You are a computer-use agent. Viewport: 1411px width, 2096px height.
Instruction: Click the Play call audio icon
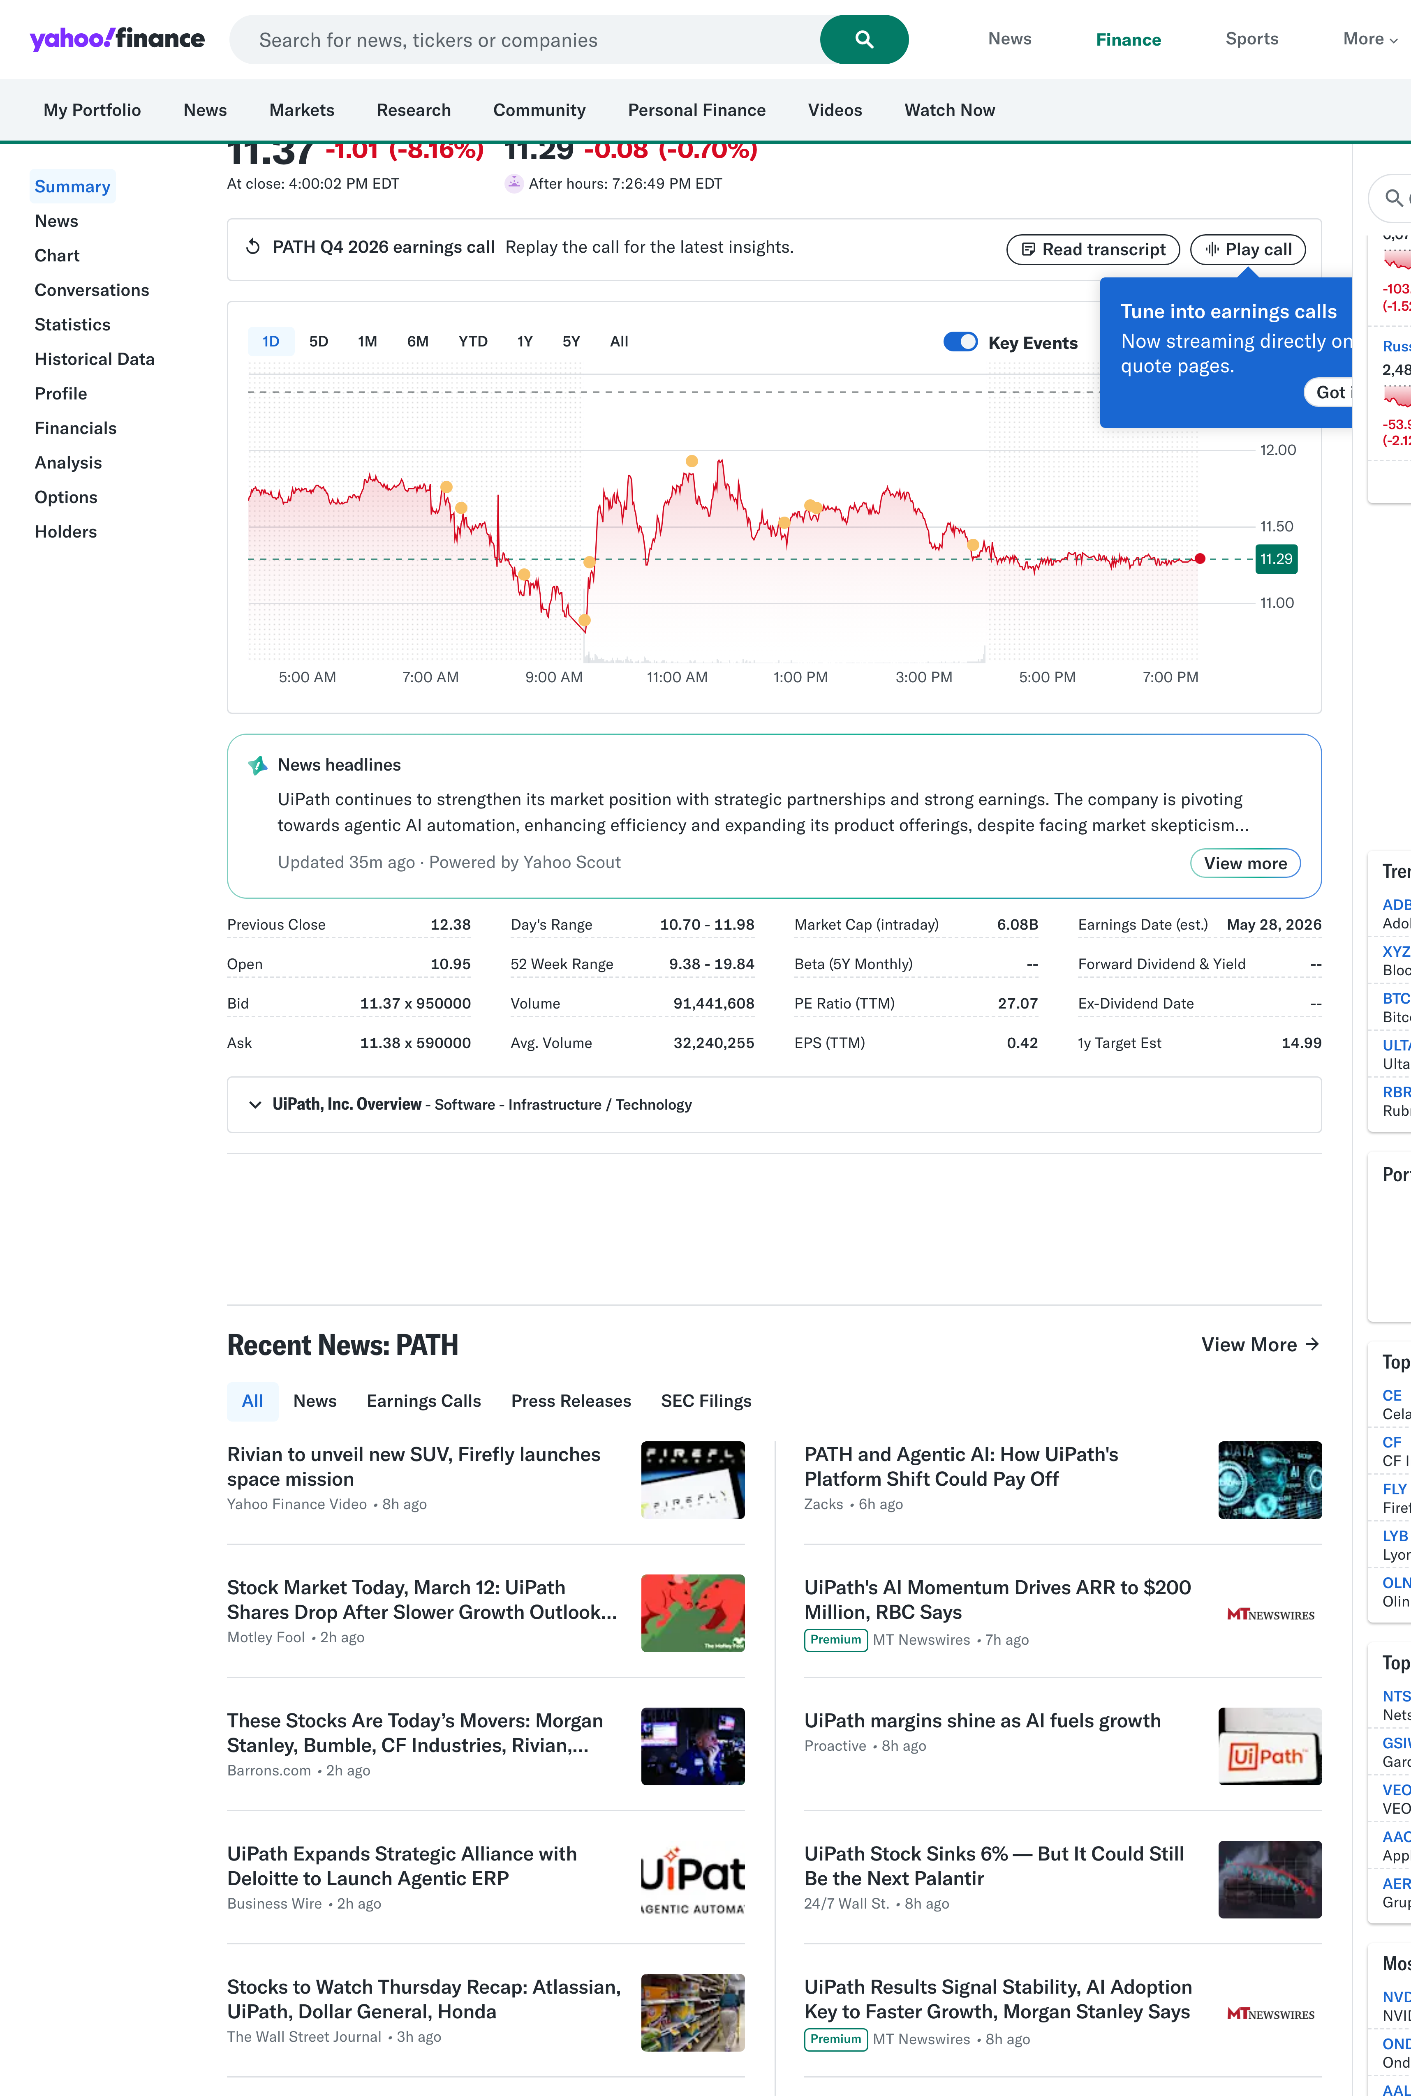click(1212, 249)
